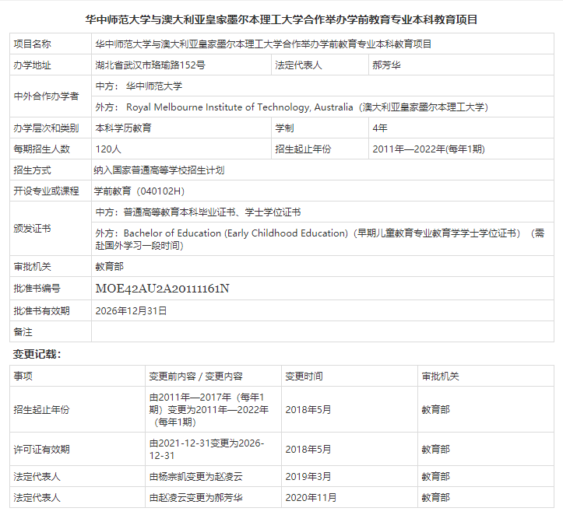
Task: Select the name 郝芳华 in the top table
Action: [386, 65]
